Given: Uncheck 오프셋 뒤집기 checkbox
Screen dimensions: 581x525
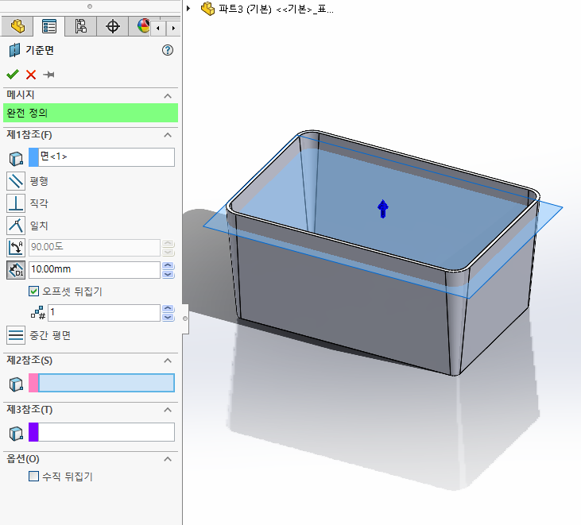Looking at the screenshot, I should pyautogui.click(x=33, y=291).
